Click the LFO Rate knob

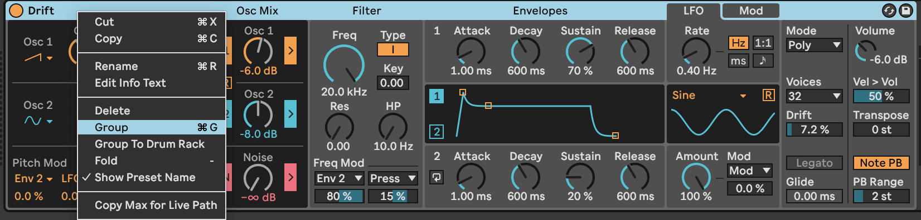click(696, 52)
